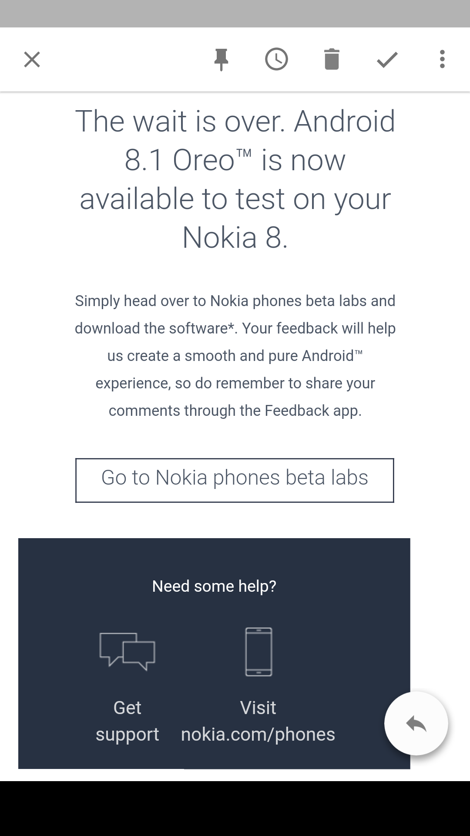Tap the black navigation bar area
Screen dimensions: 470x836
[x=235, y=808]
